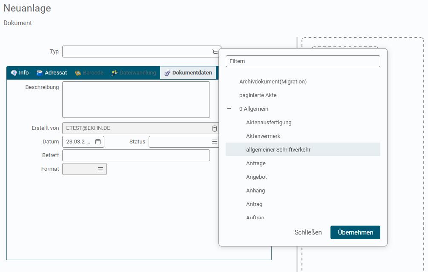Click into the Beschreibung text area
The height and width of the screenshot is (272, 428).
coord(136,100)
